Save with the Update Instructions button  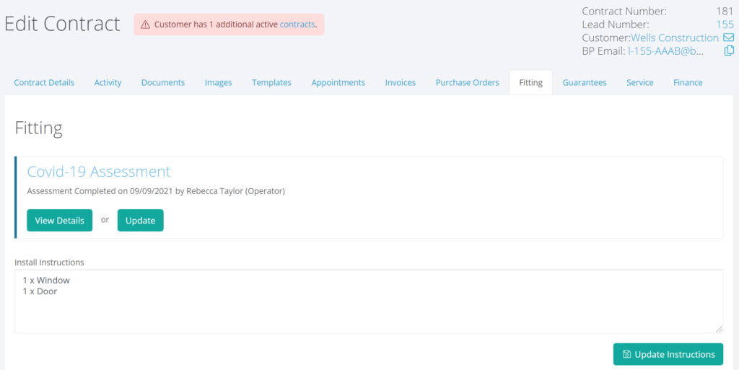[668, 354]
